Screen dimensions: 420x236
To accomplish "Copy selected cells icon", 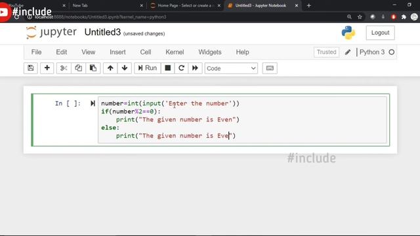I will point(79,68).
